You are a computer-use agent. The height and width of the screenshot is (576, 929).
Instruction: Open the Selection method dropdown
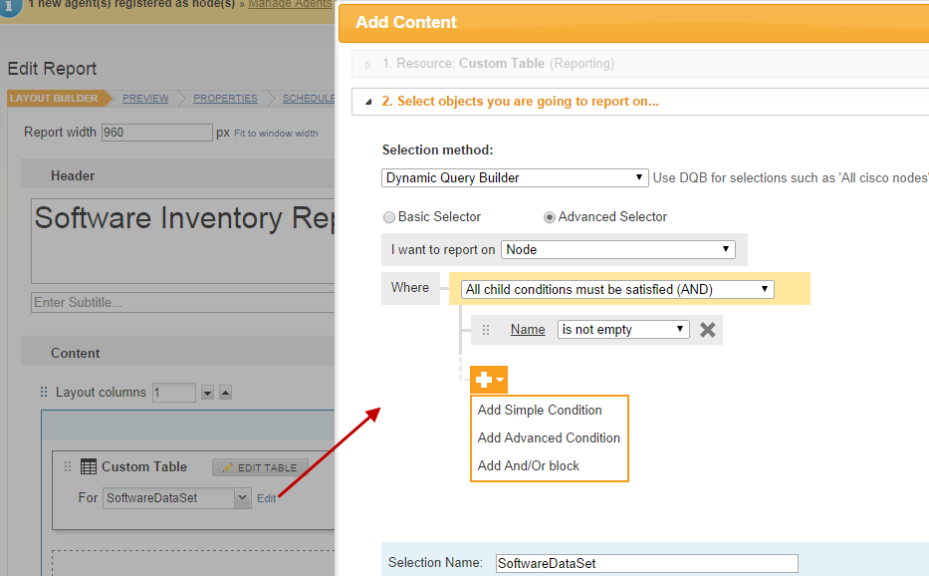pyautogui.click(x=514, y=178)
